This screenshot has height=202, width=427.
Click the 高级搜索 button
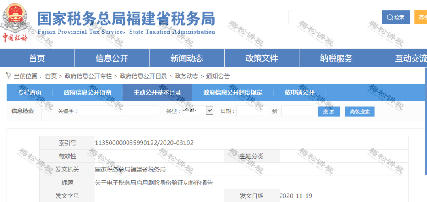pyautogui.click(x=360, y=112)
